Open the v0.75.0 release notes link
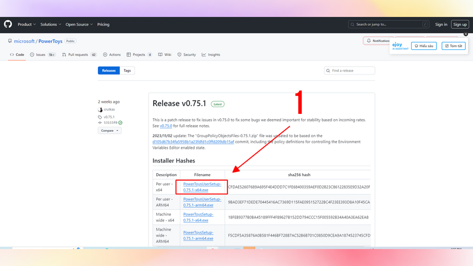Viewport: 473px width, 266px height. pos(166,126)
